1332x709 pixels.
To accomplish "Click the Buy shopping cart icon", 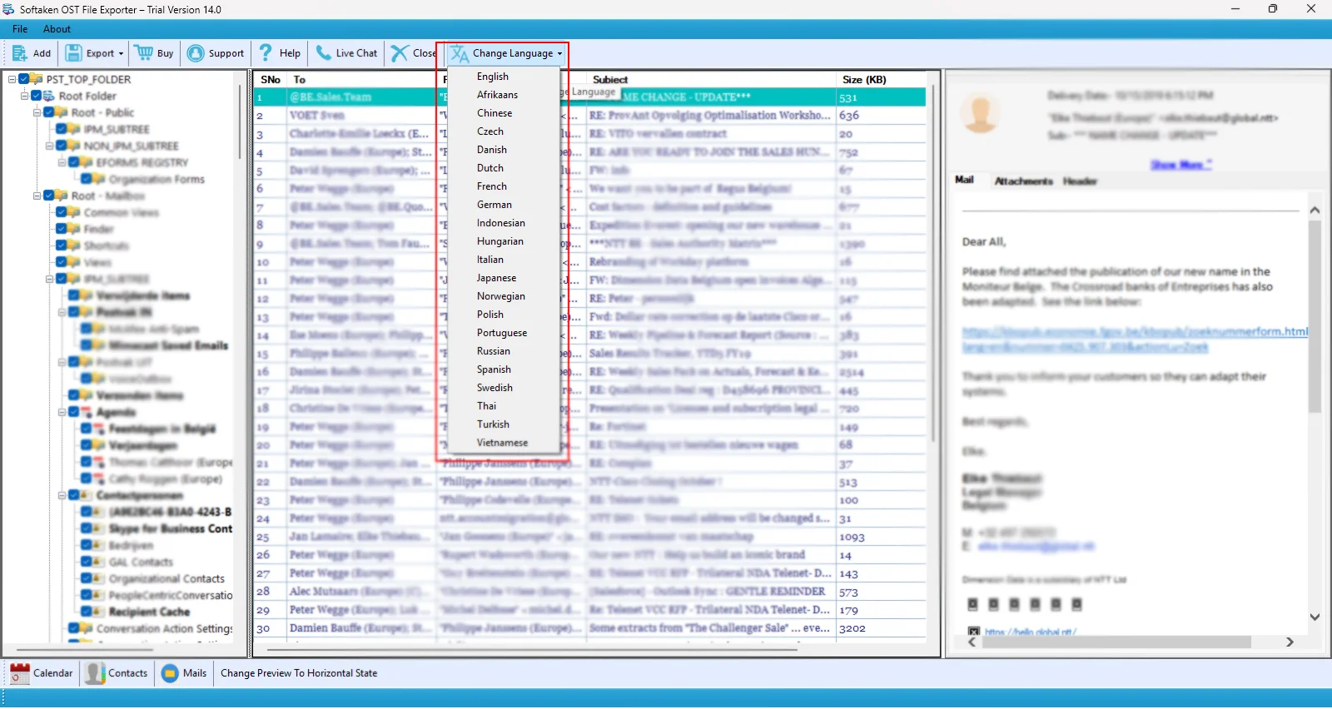I will [x=143, y=53].
